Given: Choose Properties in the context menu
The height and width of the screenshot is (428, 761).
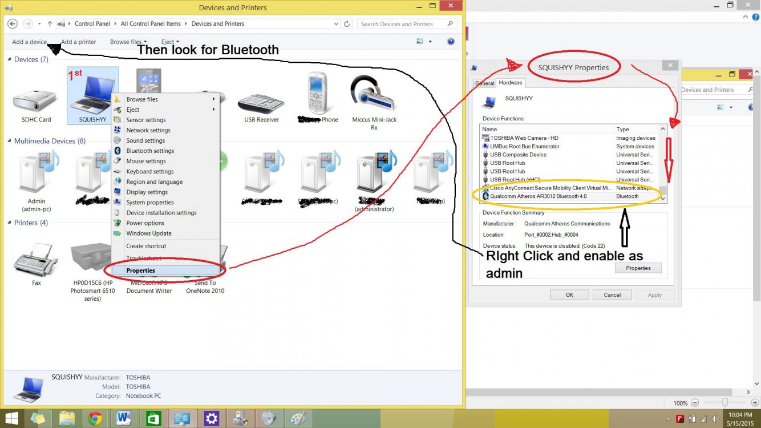Looking at the screenshot, I should coord(140,270).
